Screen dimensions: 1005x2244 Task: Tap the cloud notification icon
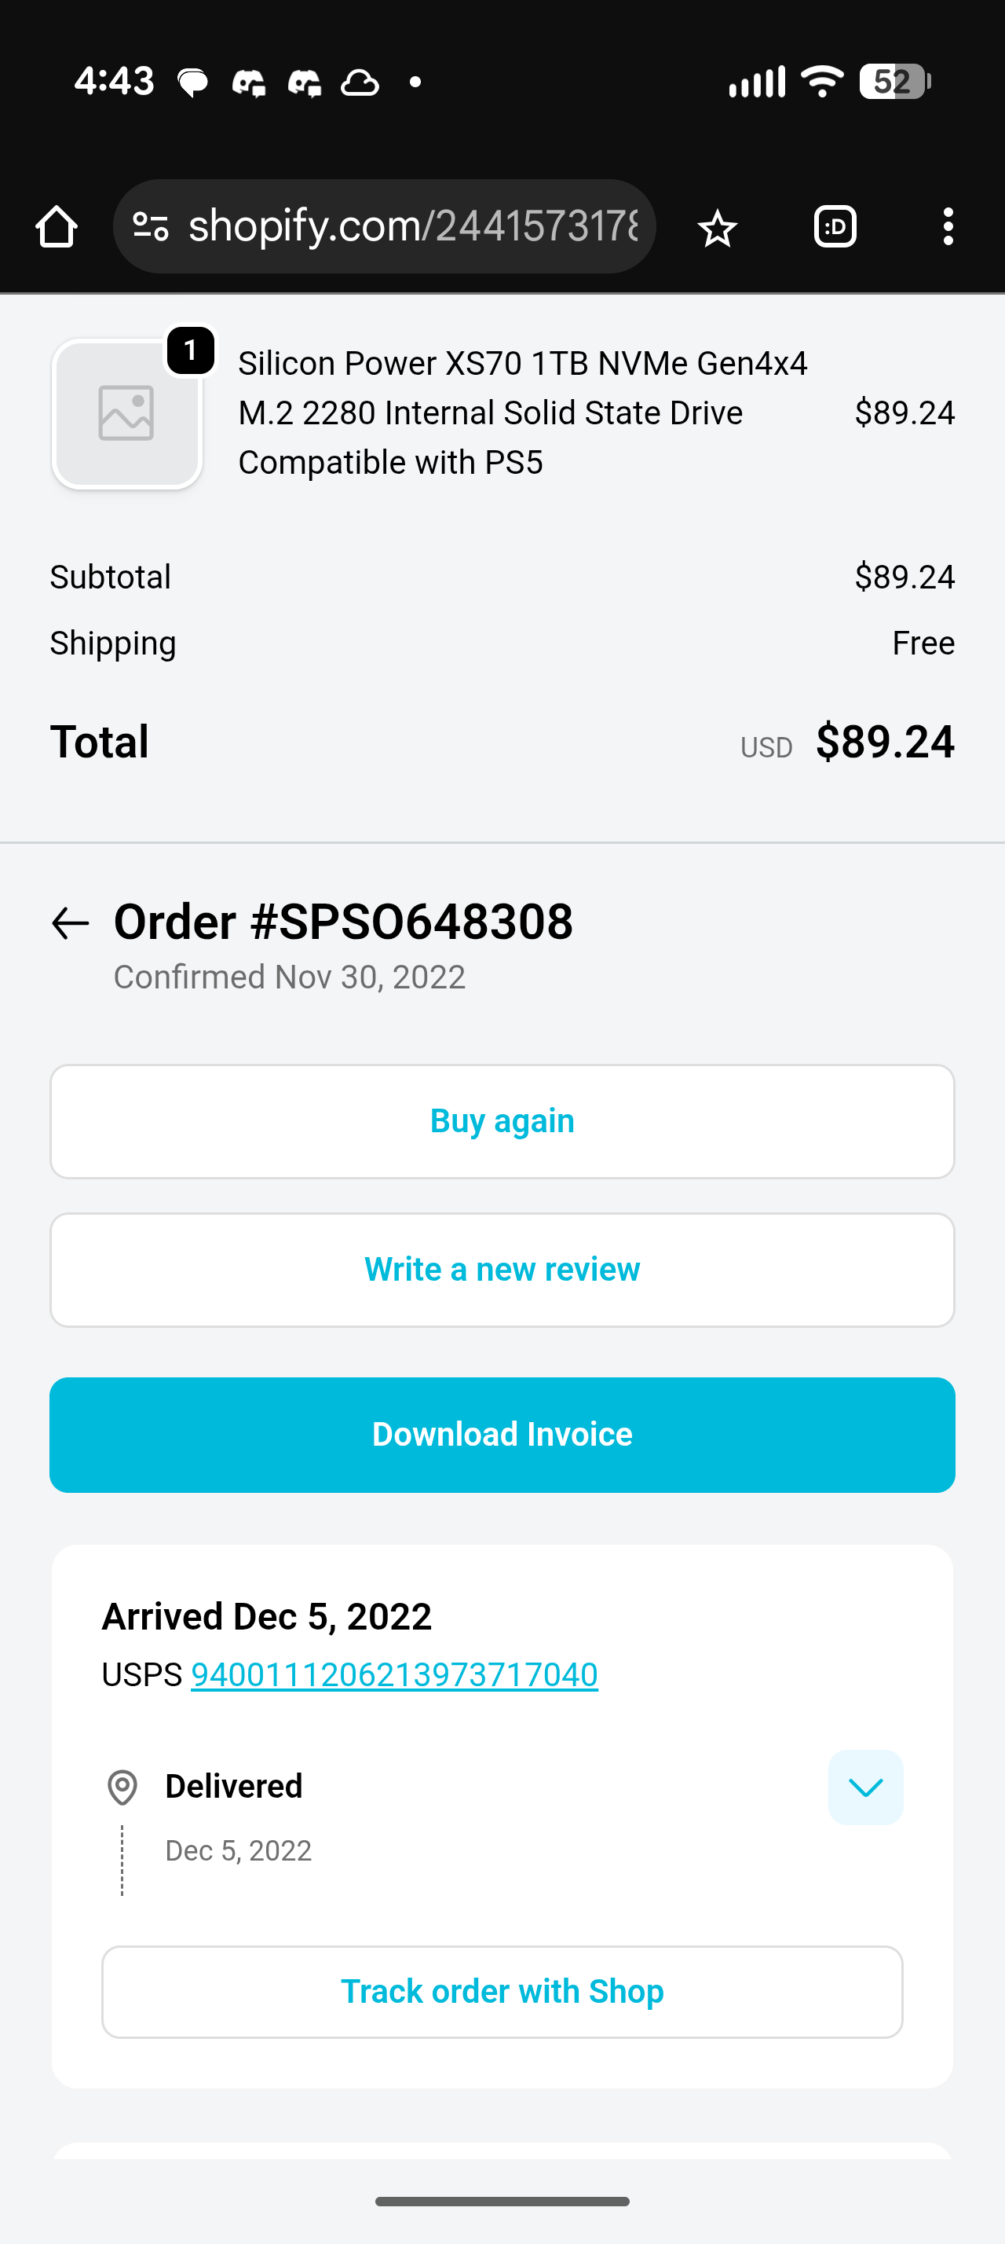click(360, 83)
